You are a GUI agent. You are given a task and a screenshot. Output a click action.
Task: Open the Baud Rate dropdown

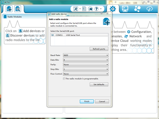pos(86,55)
